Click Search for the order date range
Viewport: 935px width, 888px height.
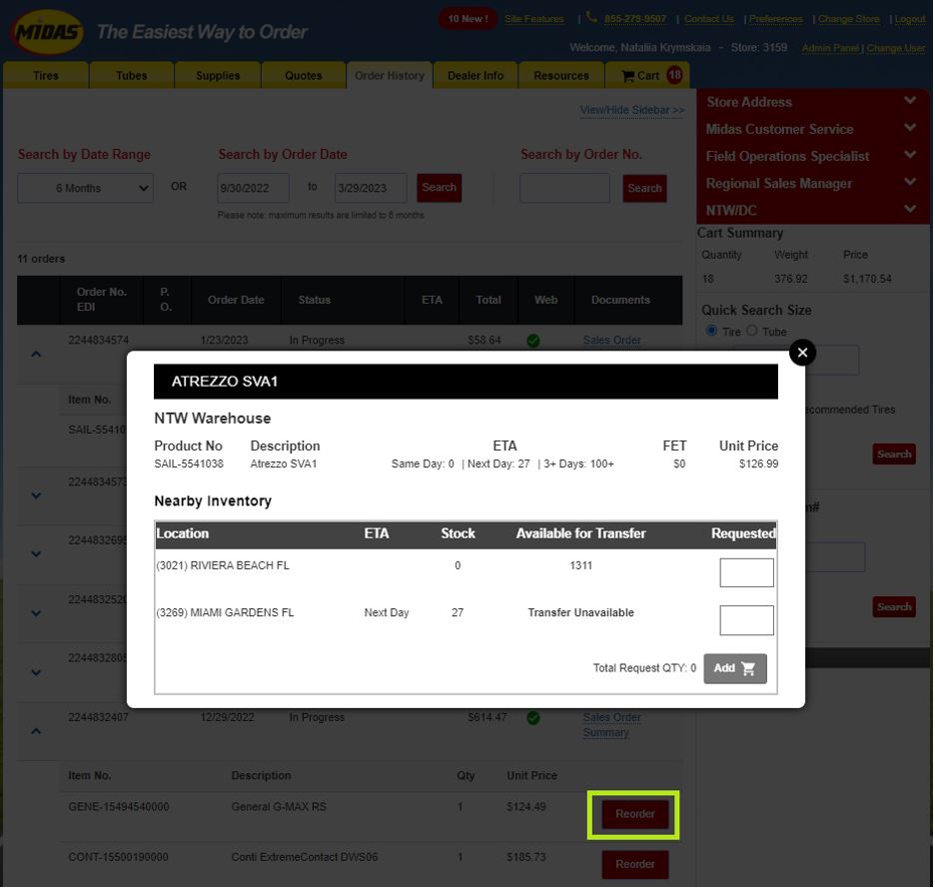click(x=439, y=188)
